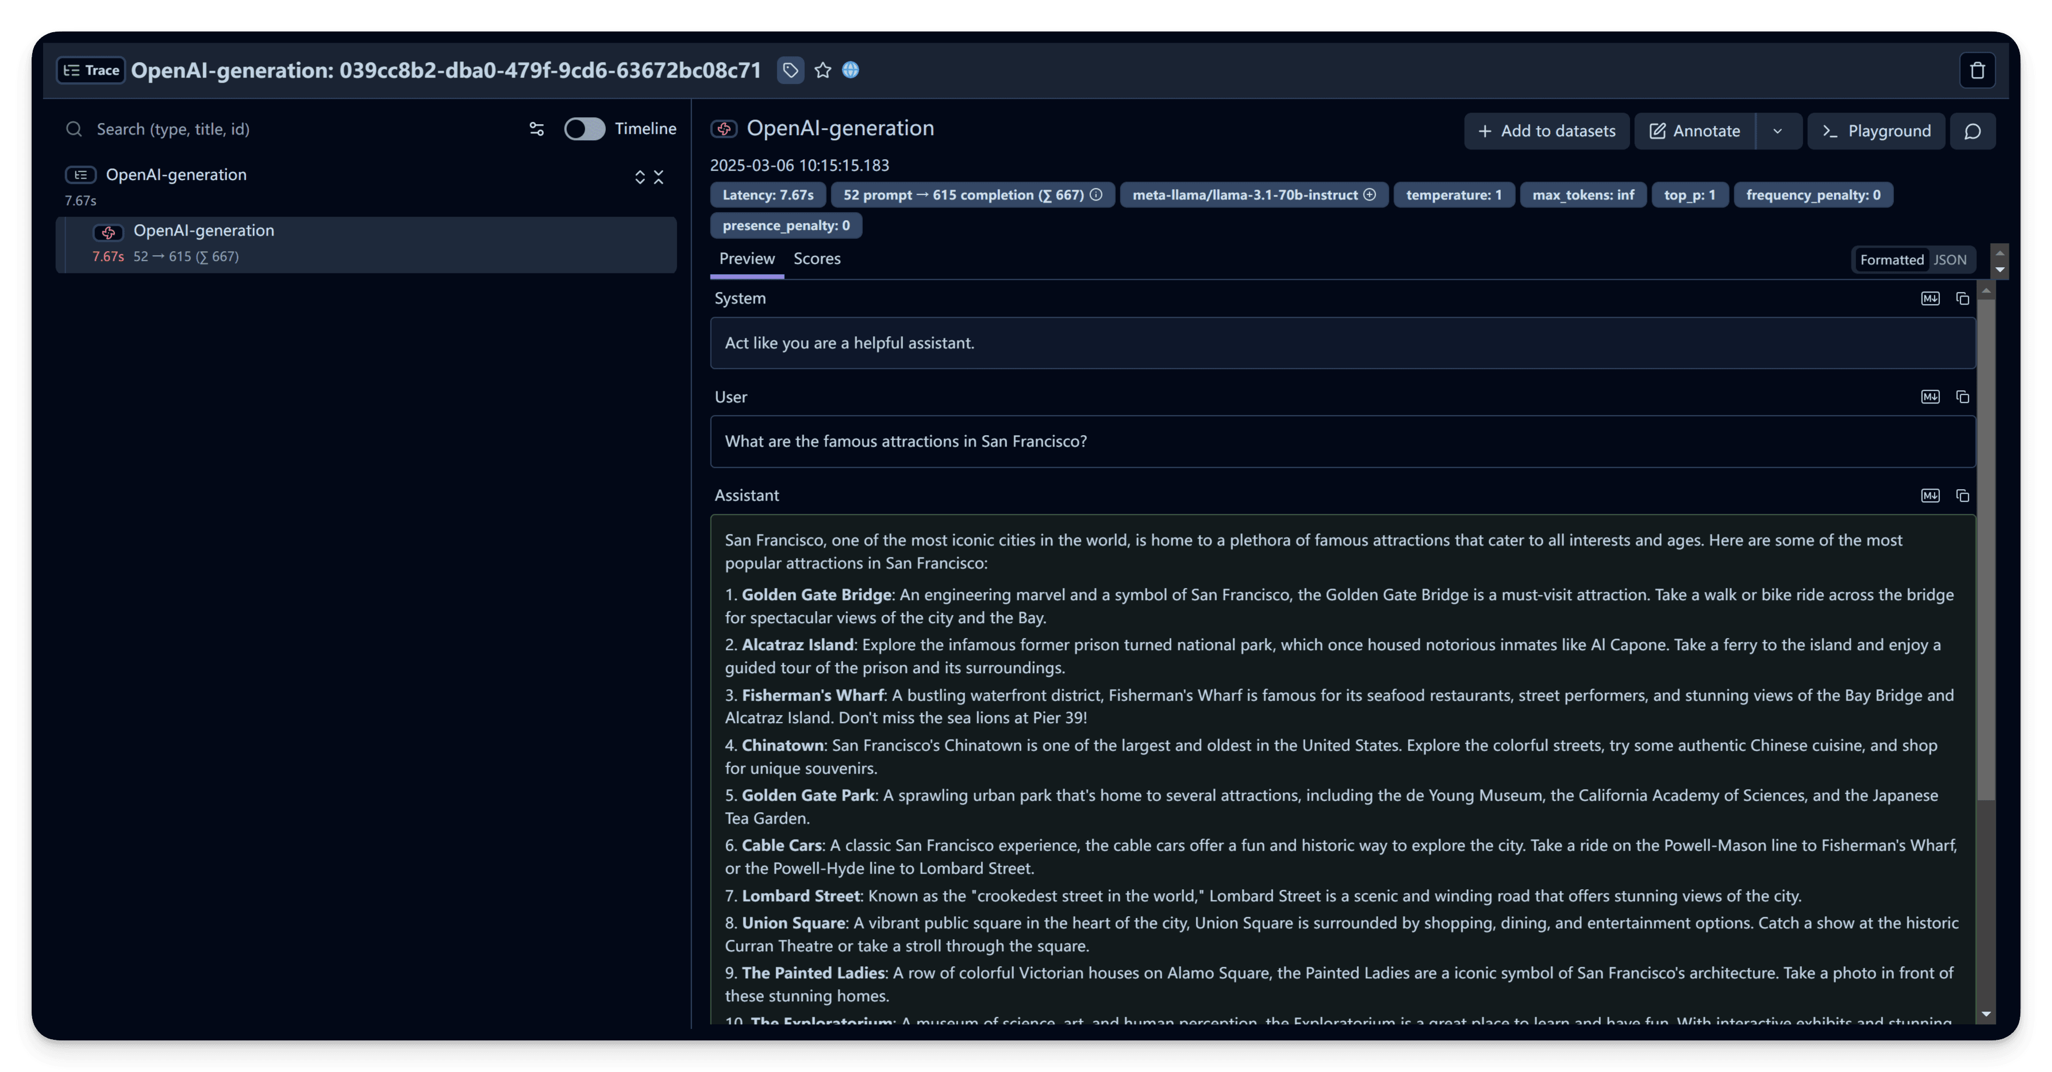Open the filter settings sliders icon
This screenshot has width=2052, height=1072.
tap(537, 129)
